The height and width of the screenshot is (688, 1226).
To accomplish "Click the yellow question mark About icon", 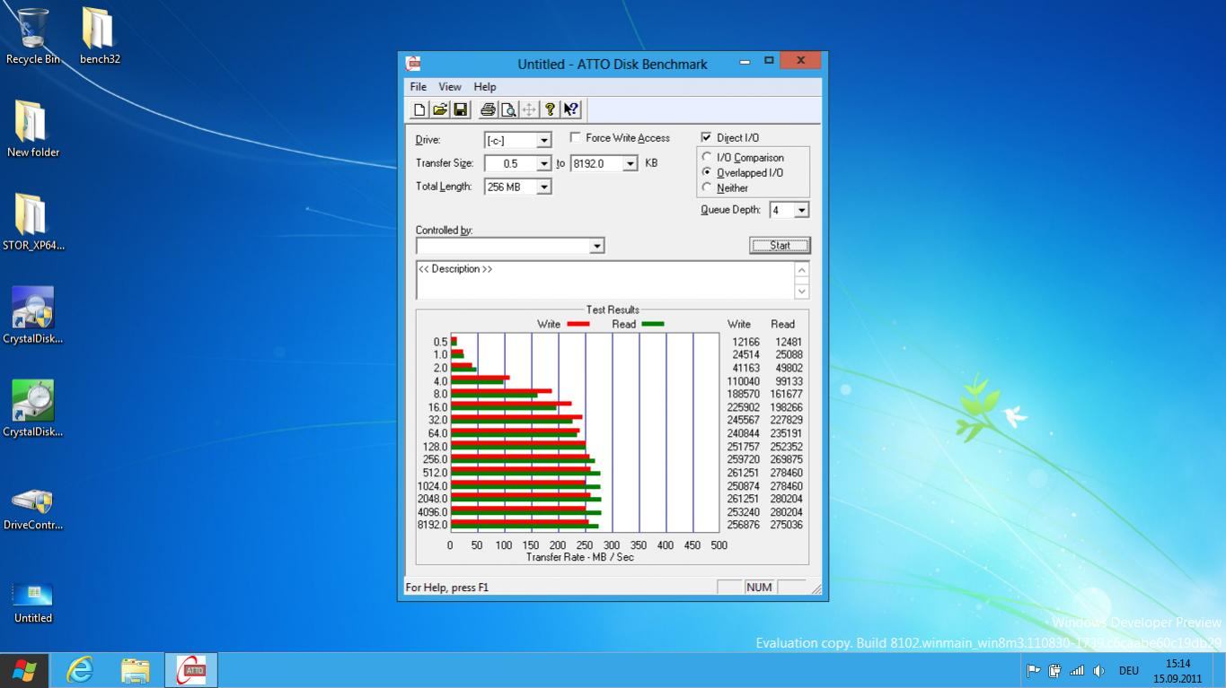I will [x=550, y=109].
